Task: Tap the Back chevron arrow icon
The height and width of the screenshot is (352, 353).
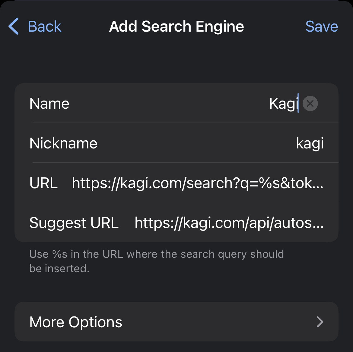Action: tap(14, 26)
